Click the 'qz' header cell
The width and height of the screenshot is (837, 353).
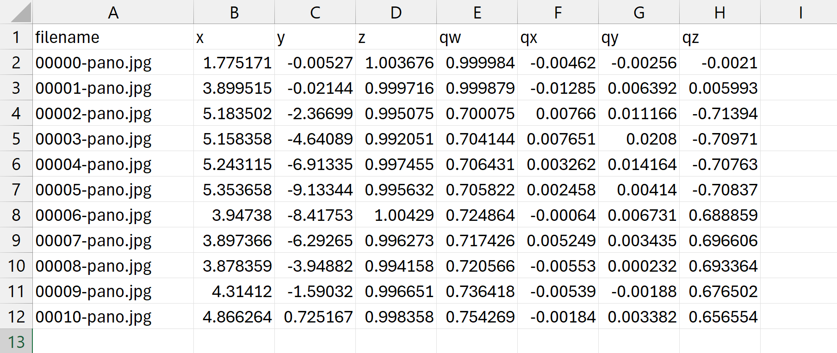[720, 37]
